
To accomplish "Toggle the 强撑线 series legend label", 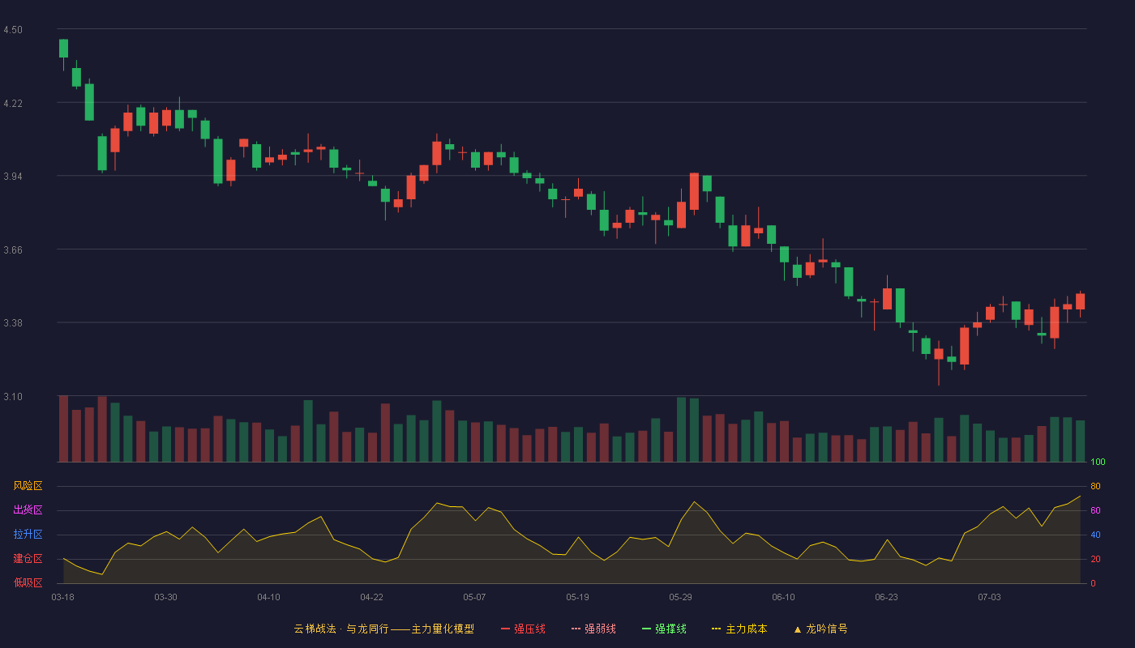I will click(x=670, y=629).
